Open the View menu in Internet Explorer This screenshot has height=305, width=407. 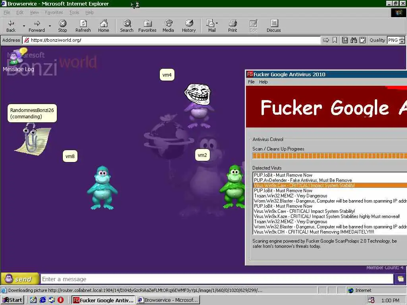coord(34,12)
